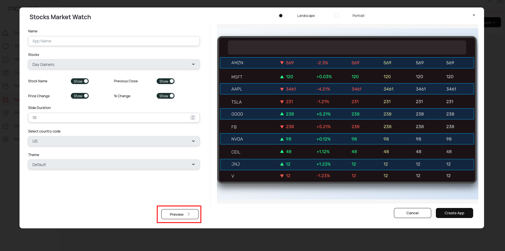Click the Screens monitor icon in sidebar
The width and height of the screenshot is (505, 251).
(x=5, y=46)
